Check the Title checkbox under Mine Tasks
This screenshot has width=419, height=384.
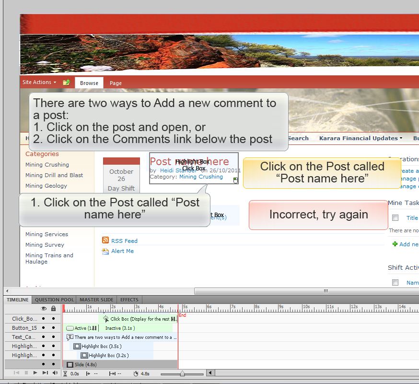pyautogui.click(x=395, y=217)
